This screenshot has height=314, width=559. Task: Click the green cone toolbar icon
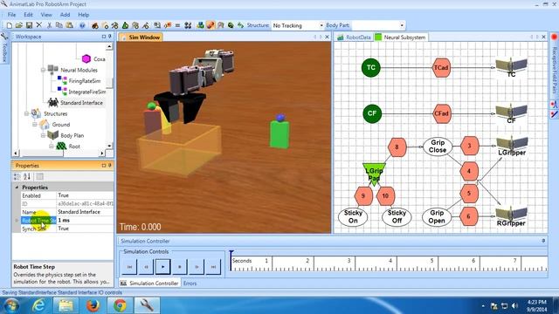tap(125, 25)
